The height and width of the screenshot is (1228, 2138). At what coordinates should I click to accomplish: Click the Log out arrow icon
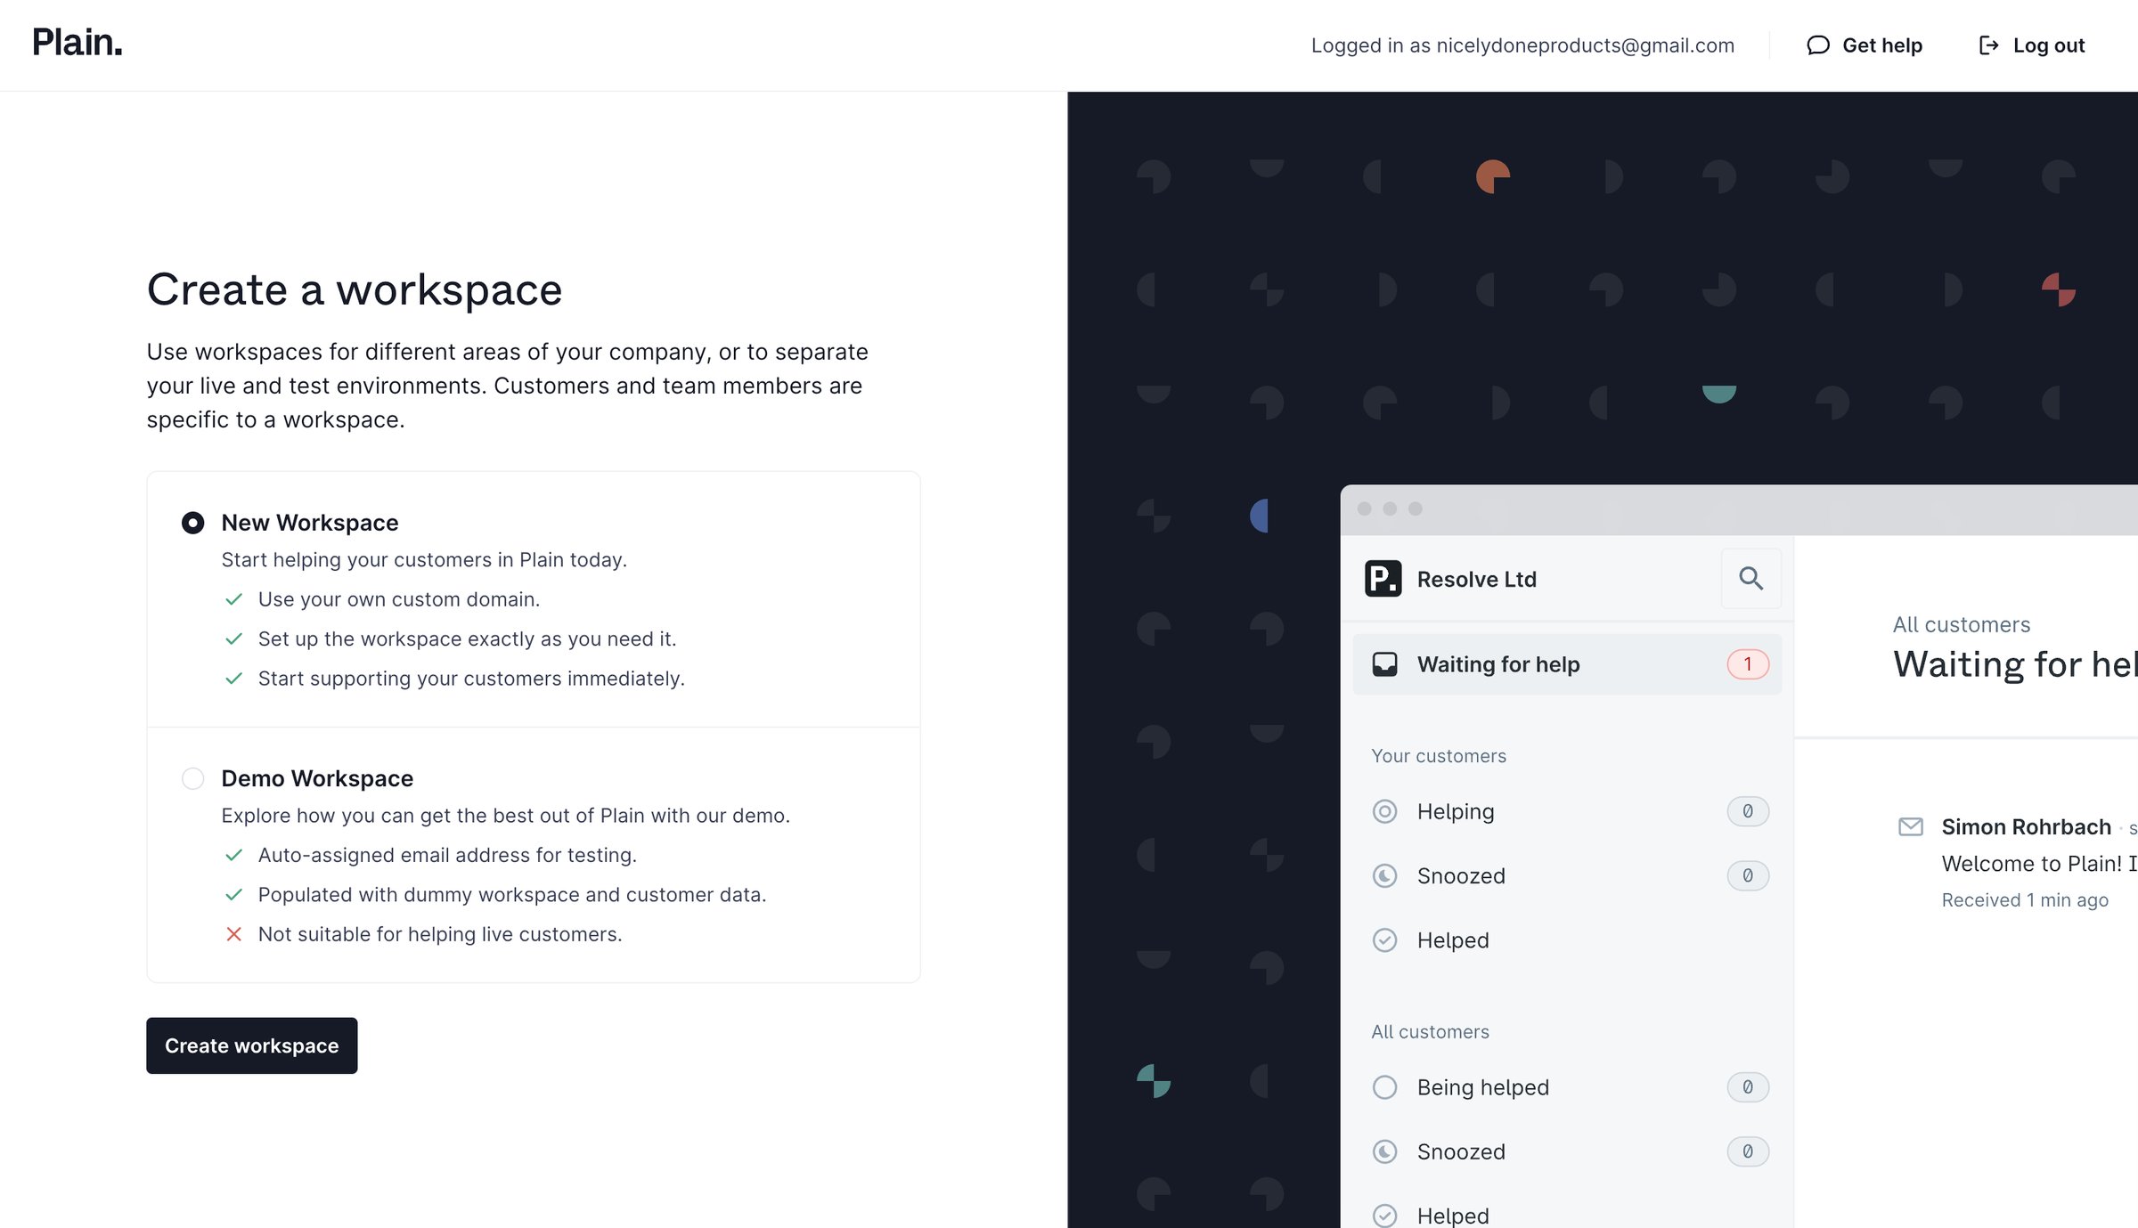[1988, 45]
